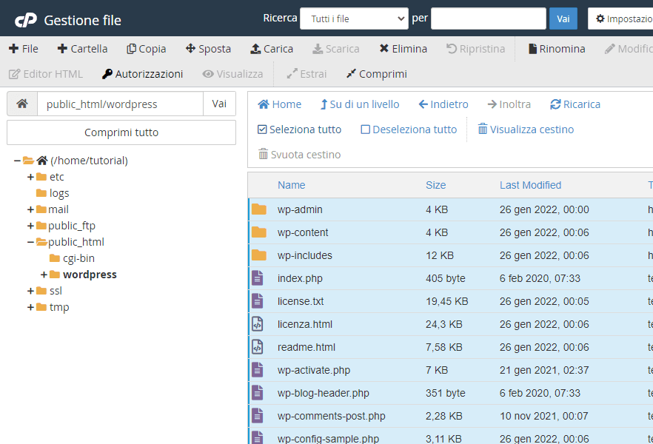Select the wp-activate.php file name
653x444 pixels.
[314, 370]
